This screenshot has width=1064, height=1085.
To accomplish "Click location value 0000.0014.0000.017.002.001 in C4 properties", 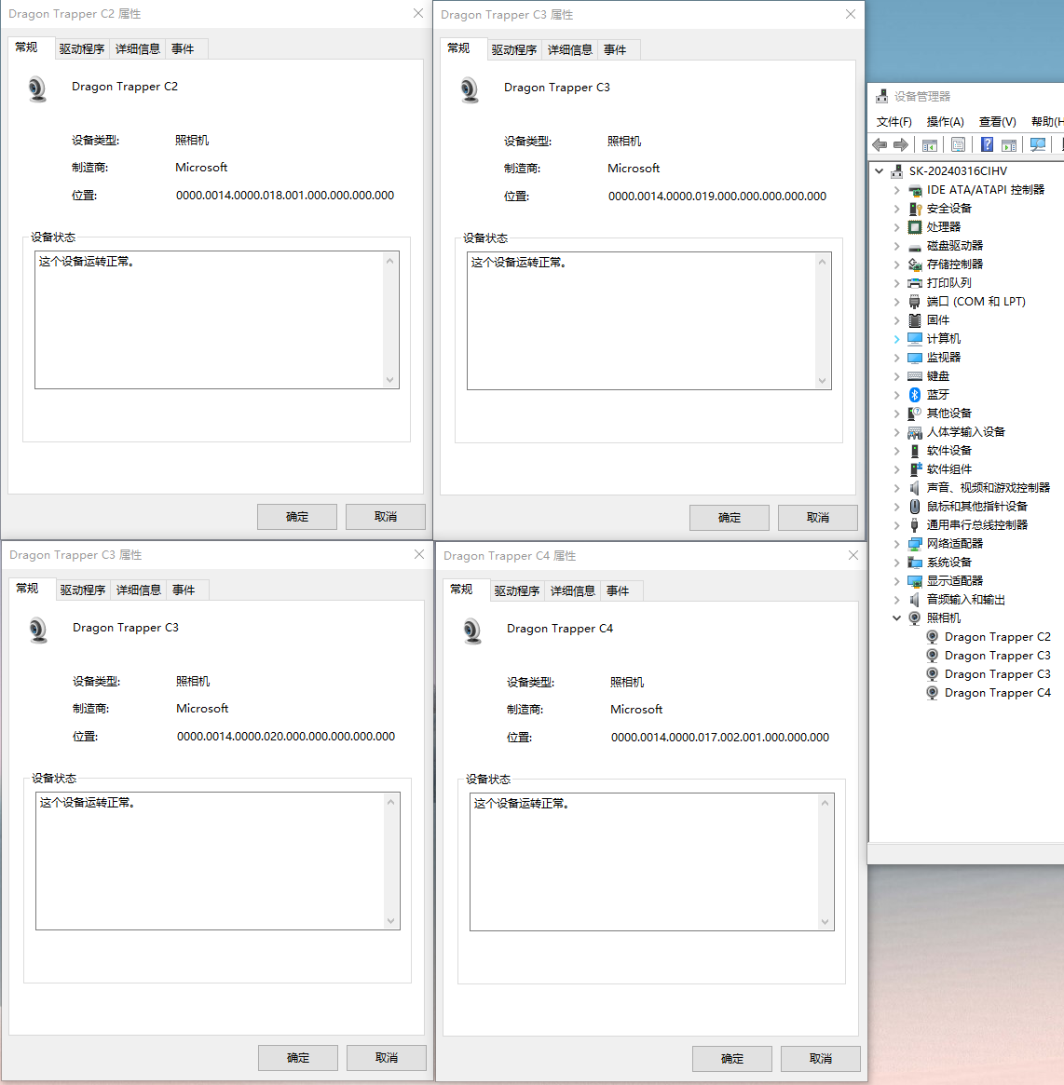I will 720,738.
